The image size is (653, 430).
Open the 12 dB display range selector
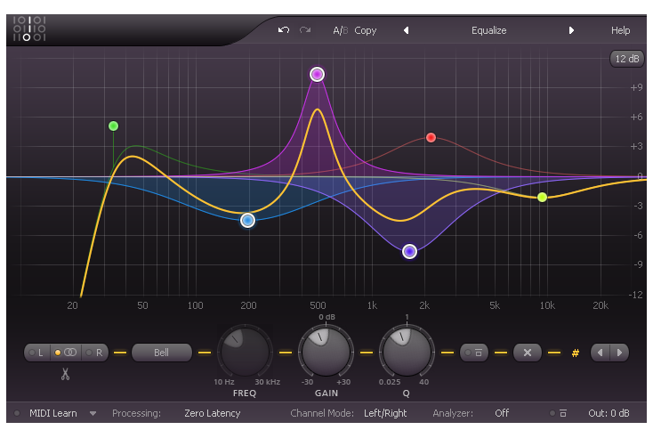point(627,59)
